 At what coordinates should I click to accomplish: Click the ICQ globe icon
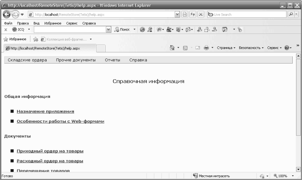142,29
